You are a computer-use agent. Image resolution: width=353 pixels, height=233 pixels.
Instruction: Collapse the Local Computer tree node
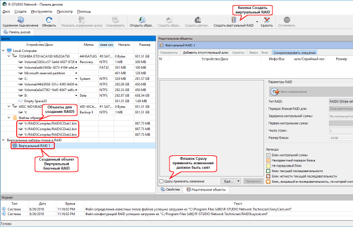coord(3,51)
